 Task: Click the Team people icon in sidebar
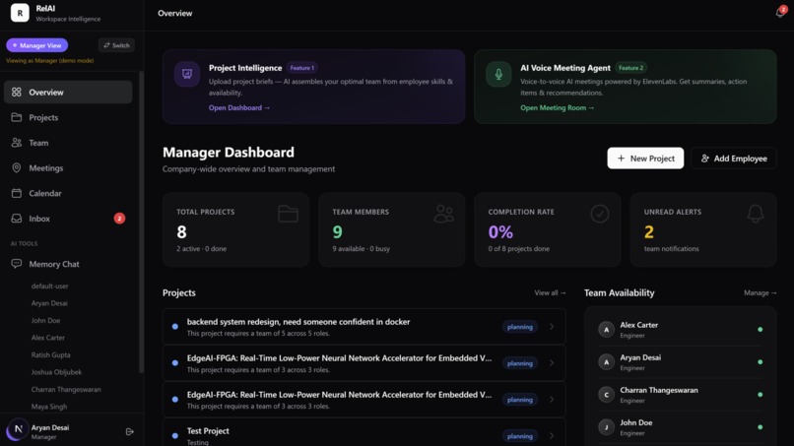coord(17,143)
